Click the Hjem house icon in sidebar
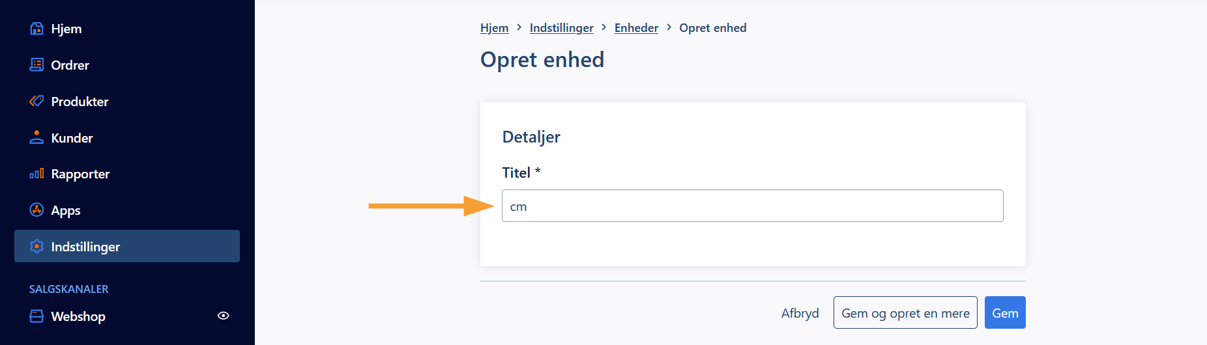Screen dimensions: 1207x345 pos(36,29)
